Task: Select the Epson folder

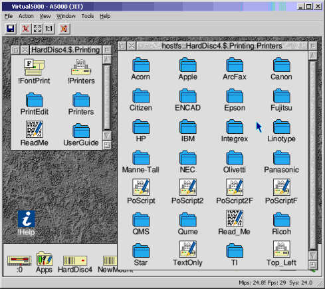Action: pos(235,100)
